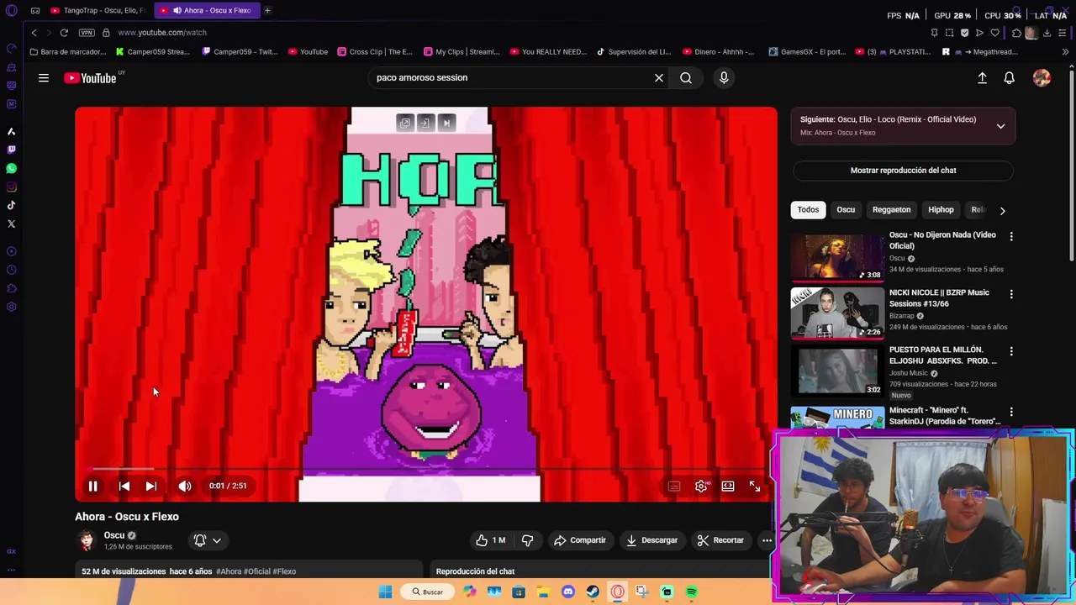Click the Recortar clip button

721,540
